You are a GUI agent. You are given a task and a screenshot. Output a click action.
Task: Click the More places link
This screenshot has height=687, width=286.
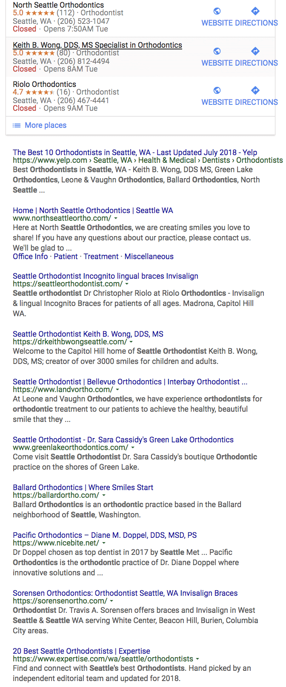coord(46,125)
